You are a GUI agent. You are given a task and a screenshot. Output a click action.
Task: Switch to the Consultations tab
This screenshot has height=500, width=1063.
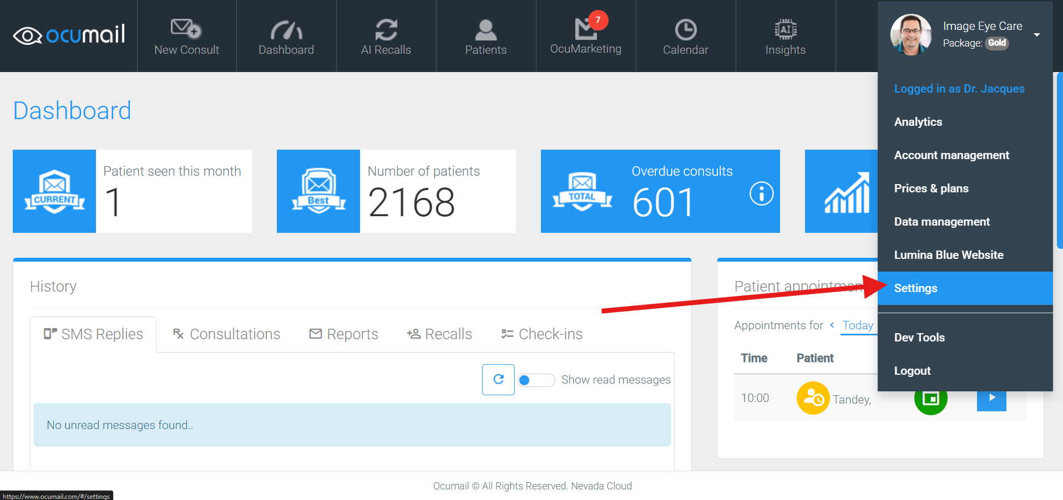(x=226, y=334)
